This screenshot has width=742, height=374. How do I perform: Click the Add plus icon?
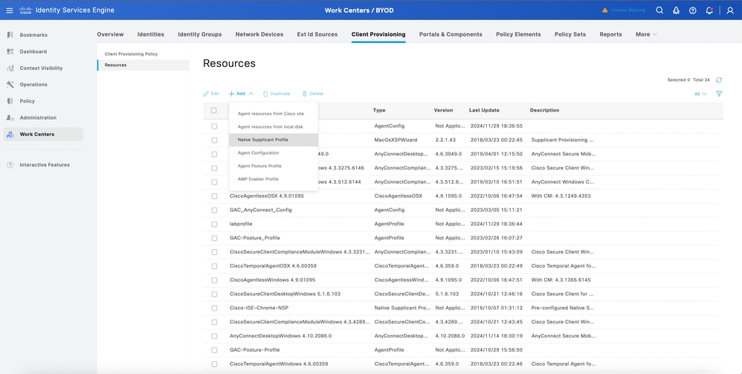tap(231, 94)
